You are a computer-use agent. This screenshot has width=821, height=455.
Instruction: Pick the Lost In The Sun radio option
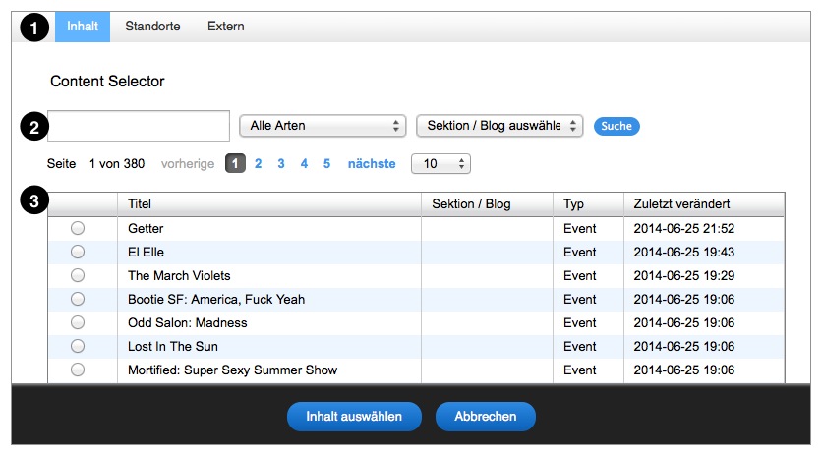point(78,346)
